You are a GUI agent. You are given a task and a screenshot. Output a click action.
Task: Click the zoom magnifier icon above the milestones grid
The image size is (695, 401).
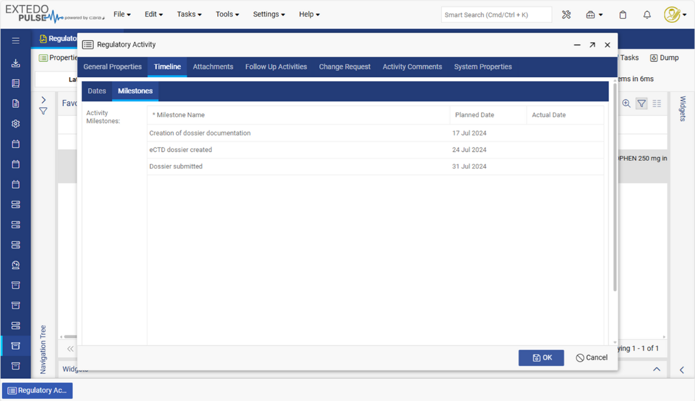point(627,103)
